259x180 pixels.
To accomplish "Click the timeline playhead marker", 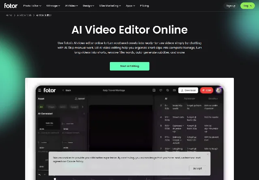I will tap(55, 179).
